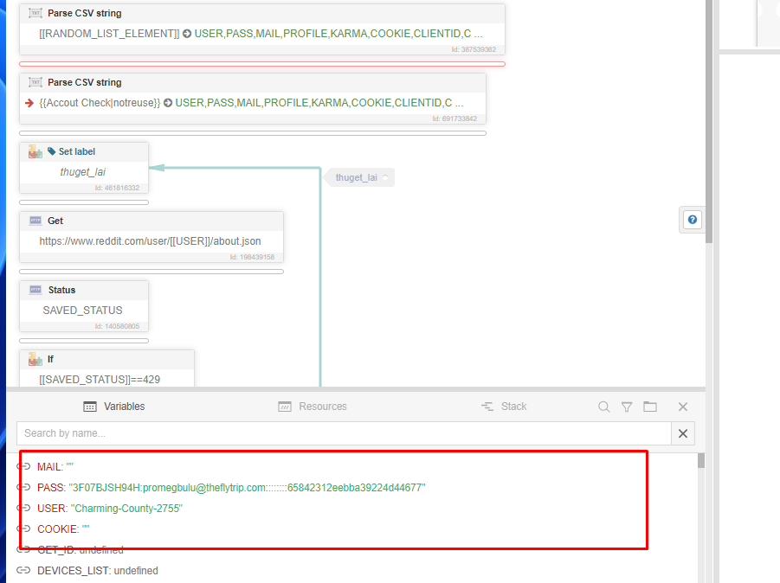The image size is (780, 583).
Task: Select the Variables tab
Action: click(x=114, y=407)
